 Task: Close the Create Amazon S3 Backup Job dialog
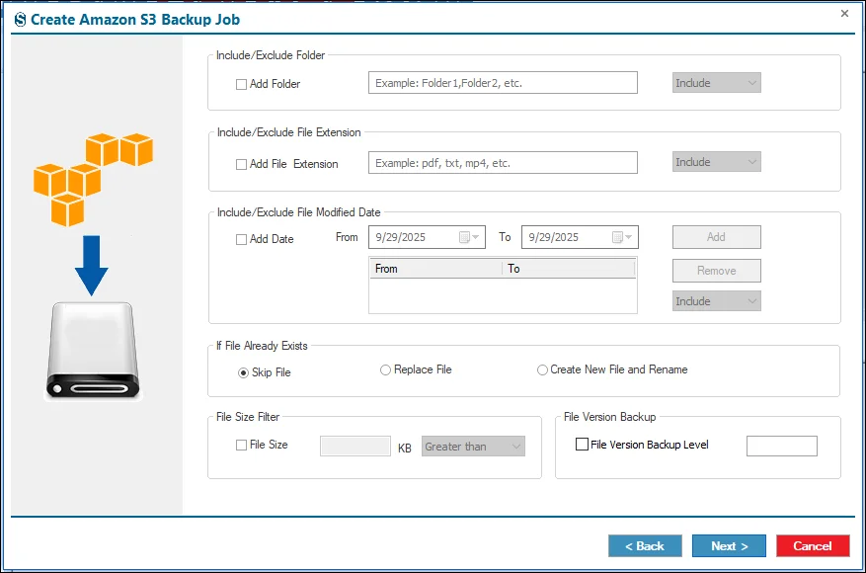[x=844, y=13]
